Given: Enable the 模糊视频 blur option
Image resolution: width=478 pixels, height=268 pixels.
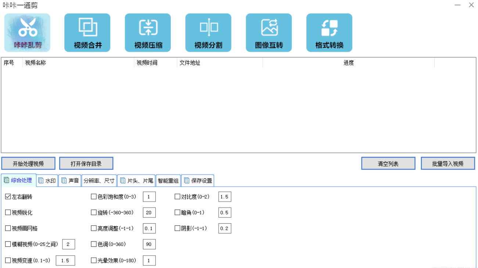Looking at the screenshot, I should pyautogui.click(x=7, y=244).
